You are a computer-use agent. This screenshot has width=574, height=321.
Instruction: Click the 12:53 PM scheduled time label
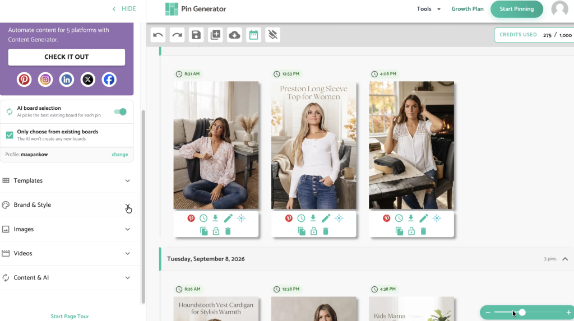click(x=286, y=74)
